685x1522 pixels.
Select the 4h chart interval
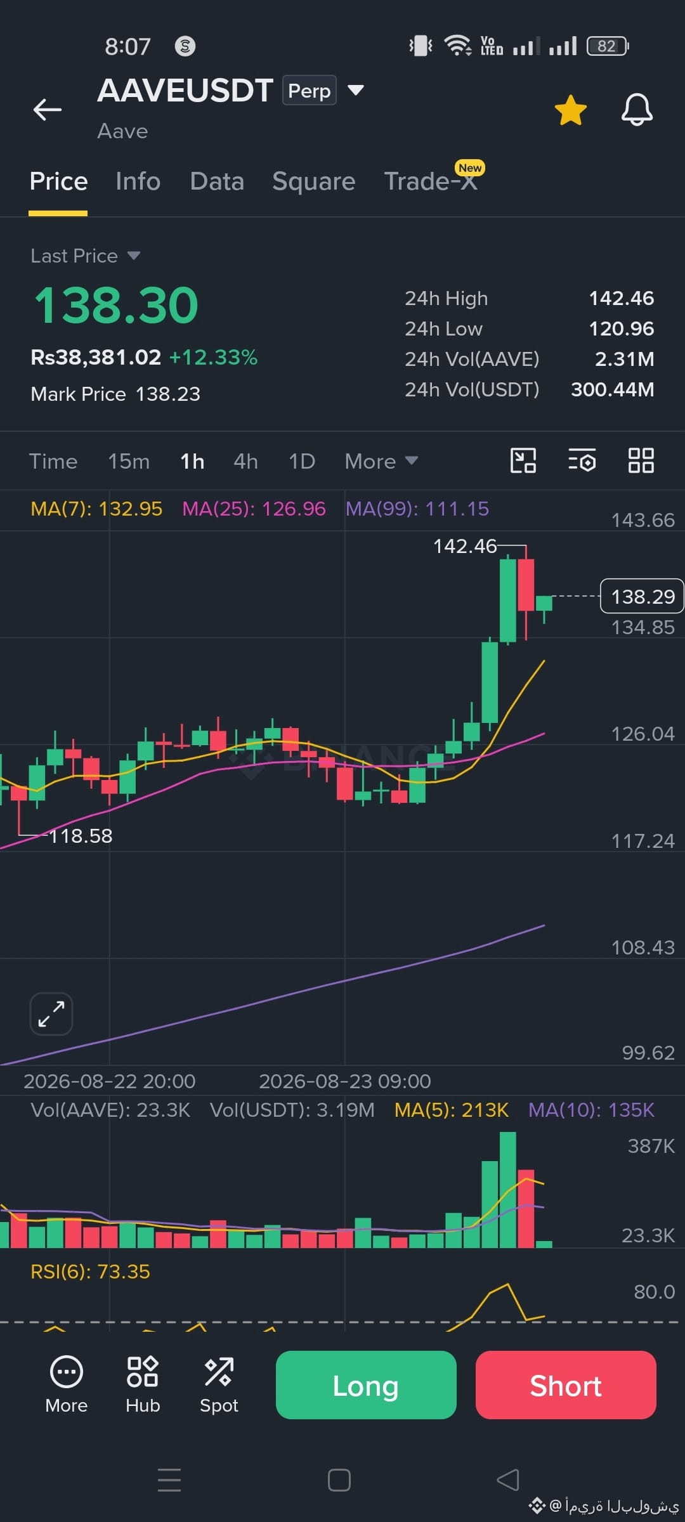(x=245, y=461)
